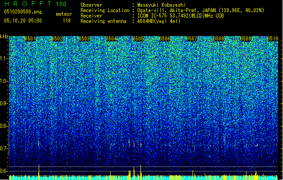Select the filename 0510200500.png
Image resolution: width=283 pixels, height=180 pixels.
click(x=23, y=12)
